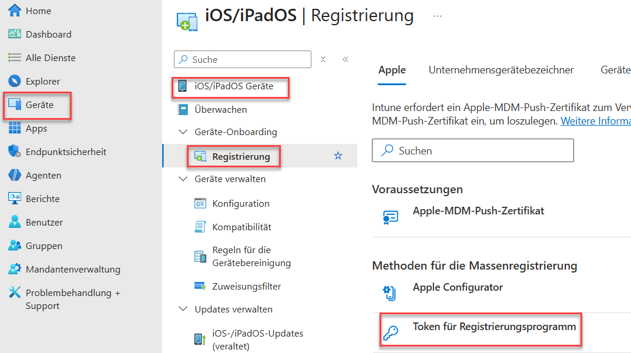Open the Agenten icon in sidebar
631x353 pixels.
15,175
